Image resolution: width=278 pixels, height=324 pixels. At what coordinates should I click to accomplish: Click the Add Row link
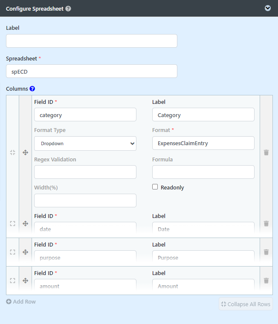[x=21, y=302]
